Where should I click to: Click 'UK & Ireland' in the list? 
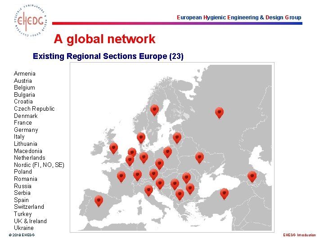[30, 221]
